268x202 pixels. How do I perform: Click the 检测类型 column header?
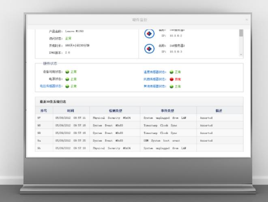tap(115, 110)
